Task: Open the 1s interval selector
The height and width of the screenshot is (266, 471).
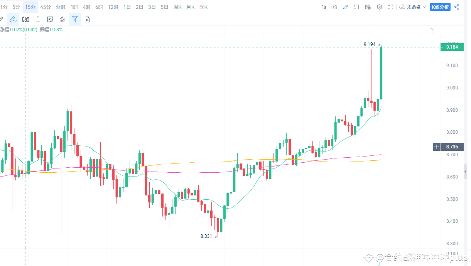Action: coord(324,7)
